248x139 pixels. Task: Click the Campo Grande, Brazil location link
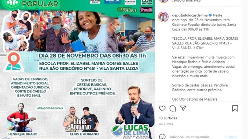click(186, 1)
